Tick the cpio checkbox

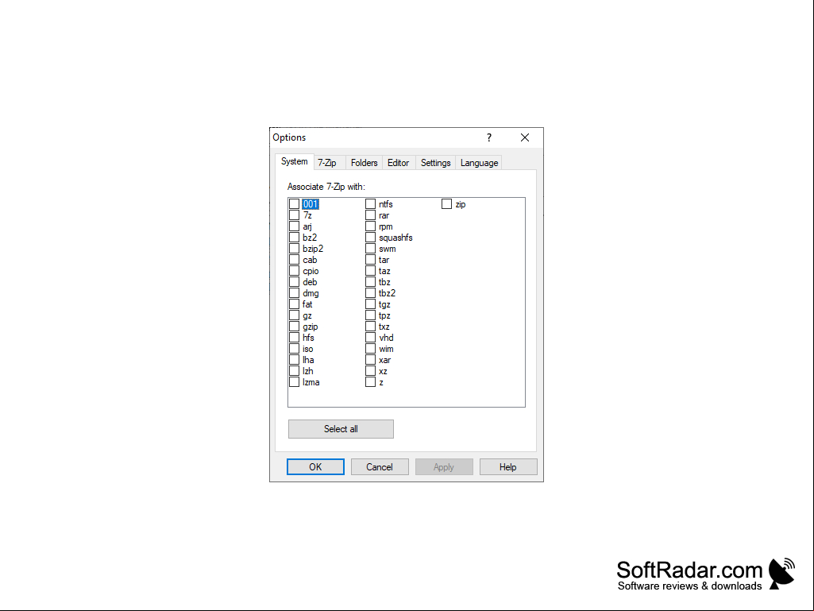click(295, 271)
